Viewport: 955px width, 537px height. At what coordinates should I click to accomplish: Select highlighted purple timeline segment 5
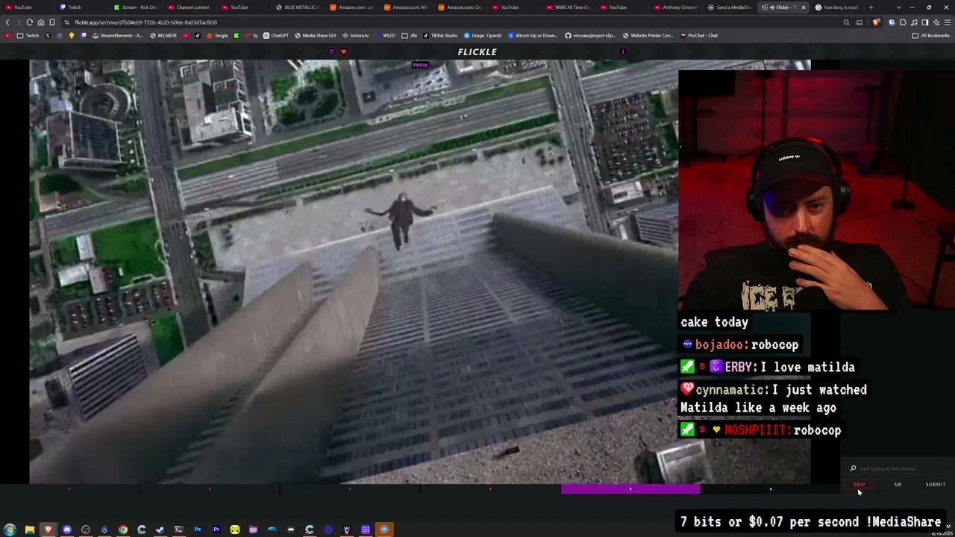[x=630, y=489]
